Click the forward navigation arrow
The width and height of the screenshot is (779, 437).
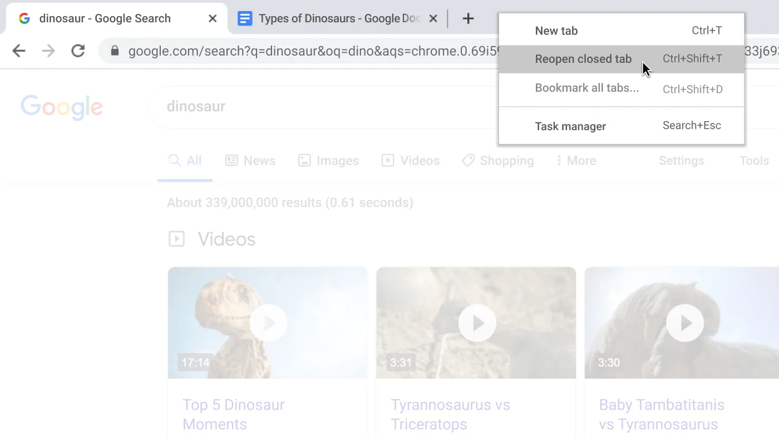tap(48, 51)
